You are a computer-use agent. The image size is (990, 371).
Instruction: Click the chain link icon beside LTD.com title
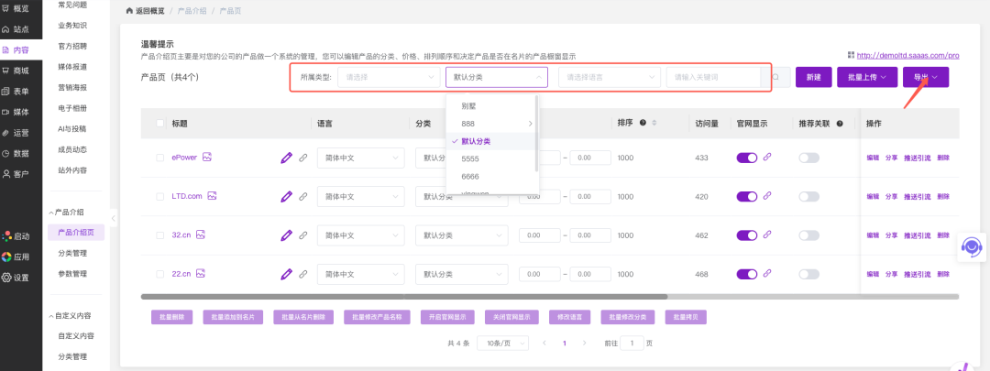point(303,196)
